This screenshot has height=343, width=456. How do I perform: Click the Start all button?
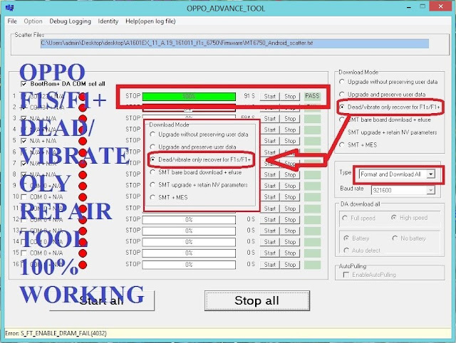tap(102, 300)
